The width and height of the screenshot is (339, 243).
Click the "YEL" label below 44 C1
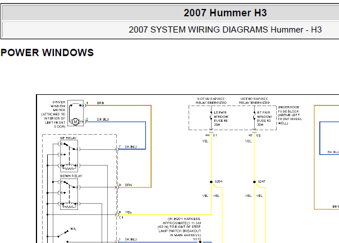(x=205, y=141)
